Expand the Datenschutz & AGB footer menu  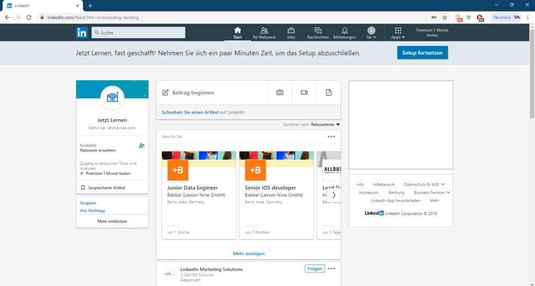pos(424,184)
